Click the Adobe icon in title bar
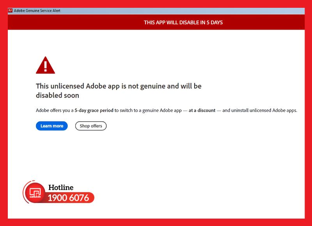 click(x=11, y=11)
